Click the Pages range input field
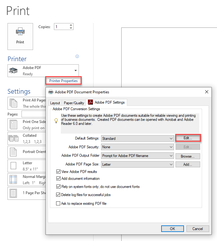 coord(34,114)
